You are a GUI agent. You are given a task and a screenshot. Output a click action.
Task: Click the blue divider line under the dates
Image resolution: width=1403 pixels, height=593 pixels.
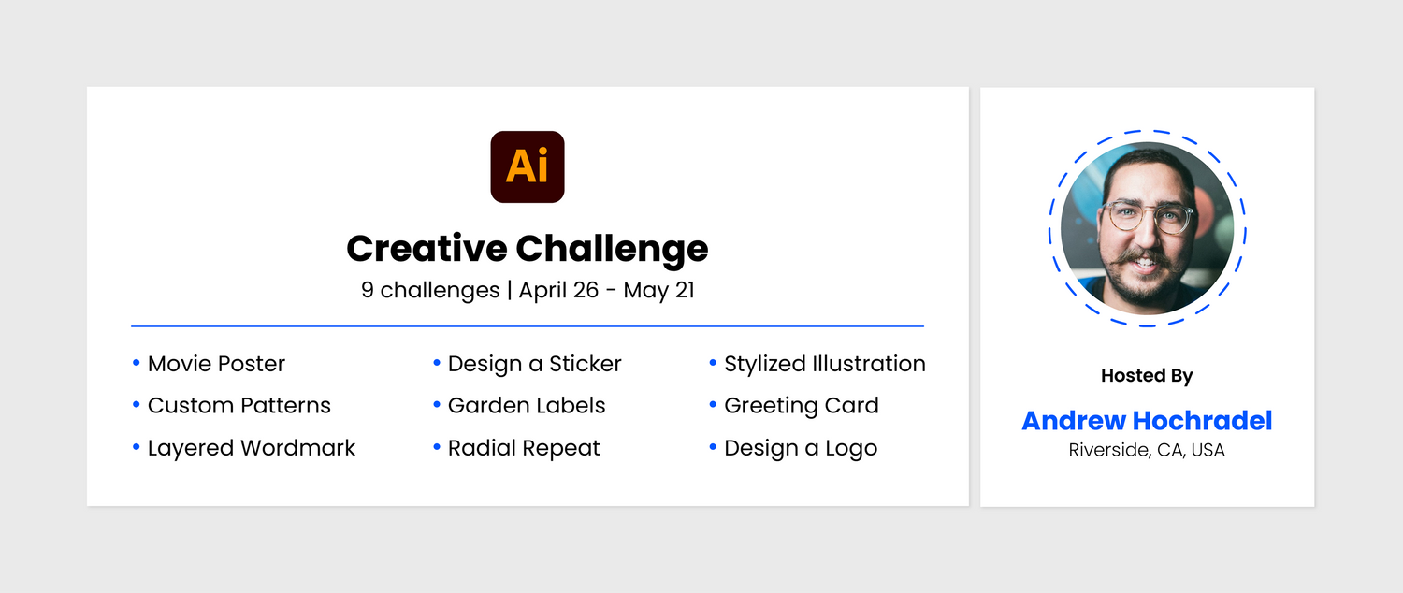[x=528, y=326]
